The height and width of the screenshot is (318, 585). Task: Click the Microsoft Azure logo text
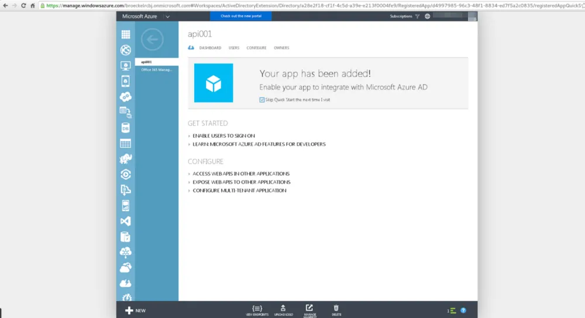(x=140, y=16)
